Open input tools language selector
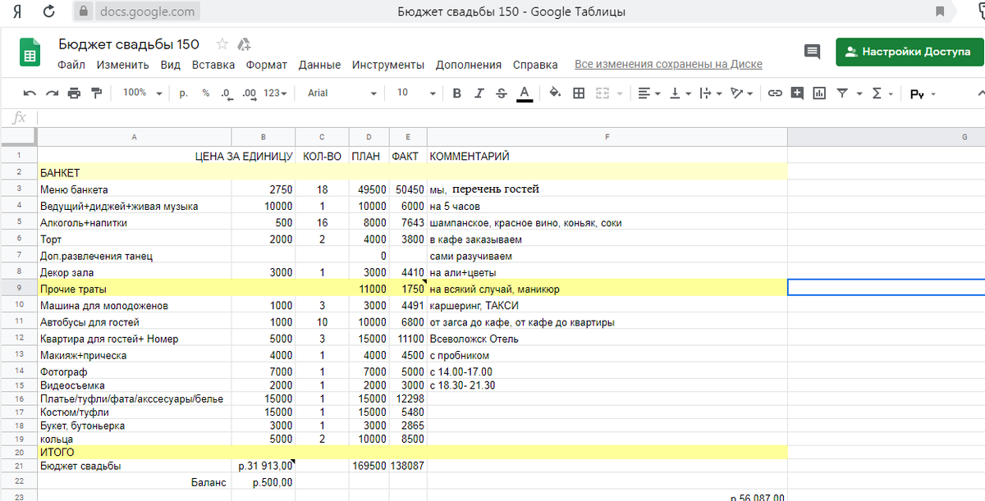985x501 pixels. click(923, 93)
